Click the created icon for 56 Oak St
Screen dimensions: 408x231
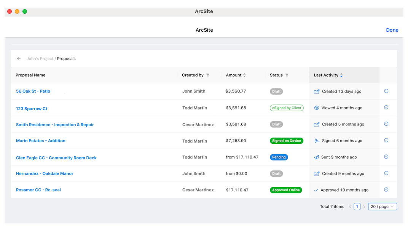316,91
